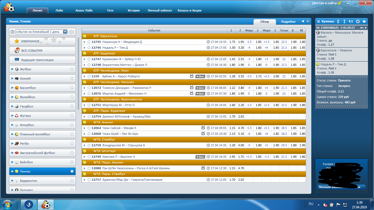Expand the Нишикори К – Медведев Д event row

pos(85,42)
